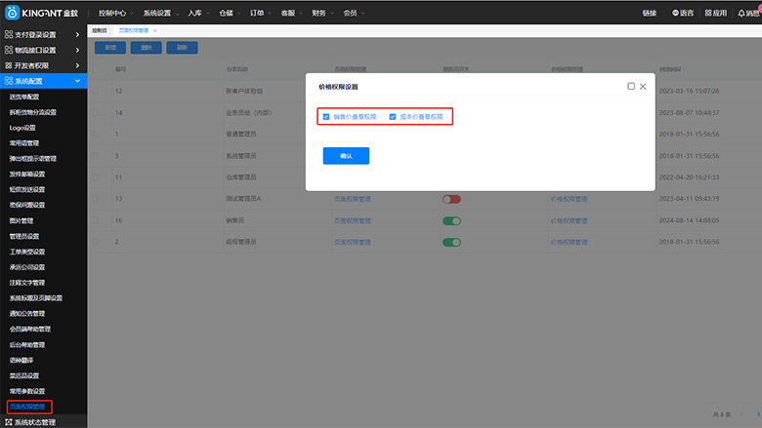
Task: Tick the checkbox for row number 14
Action: (x=96, y=112)
